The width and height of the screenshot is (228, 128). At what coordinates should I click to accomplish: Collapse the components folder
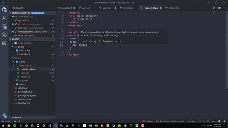point(25,65)
